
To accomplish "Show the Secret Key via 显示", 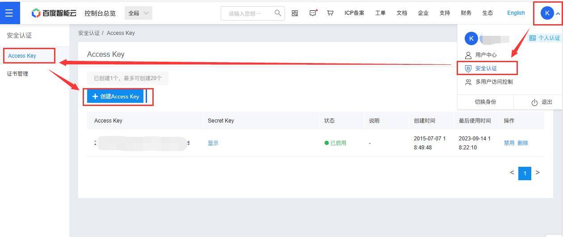I will (x=213, y=143).
